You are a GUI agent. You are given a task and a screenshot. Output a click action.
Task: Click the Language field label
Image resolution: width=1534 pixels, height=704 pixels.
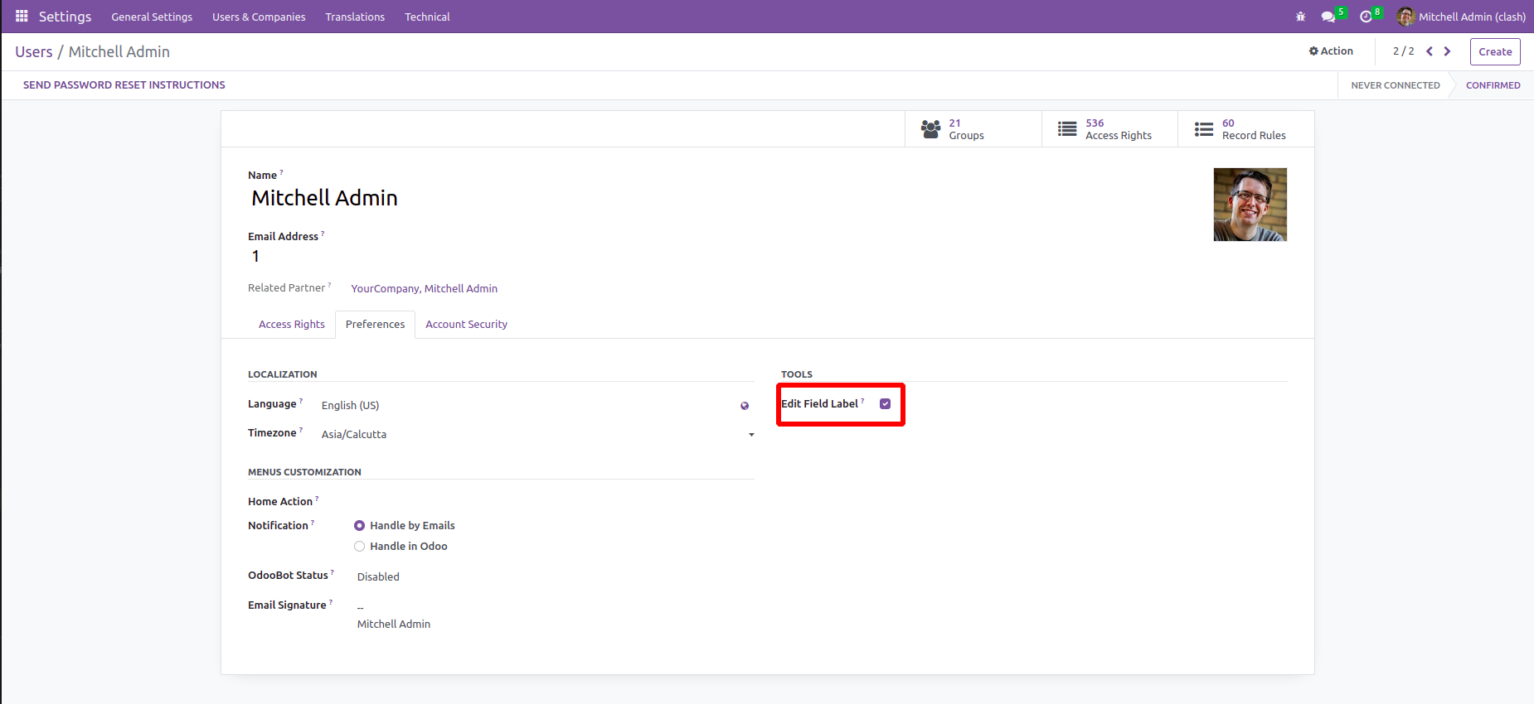pyautogui.click(x=272, y=404)
